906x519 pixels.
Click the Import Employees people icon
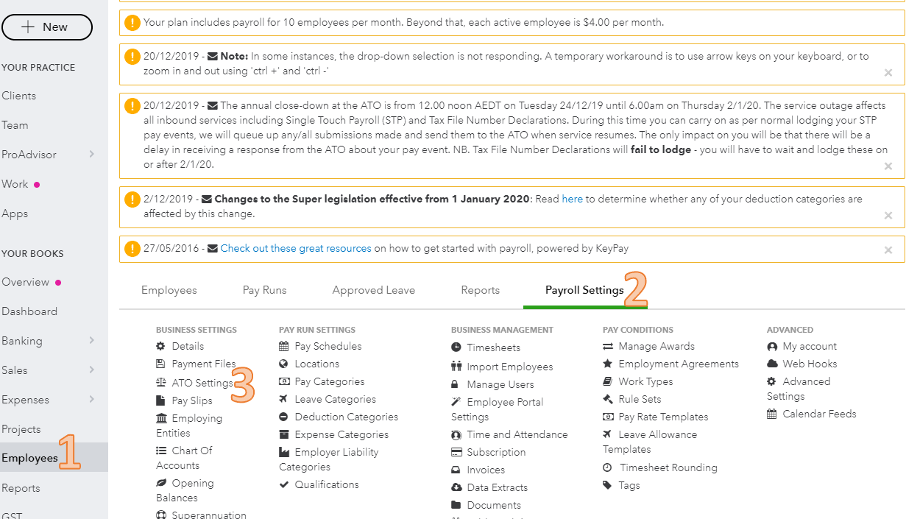point(456,367)
